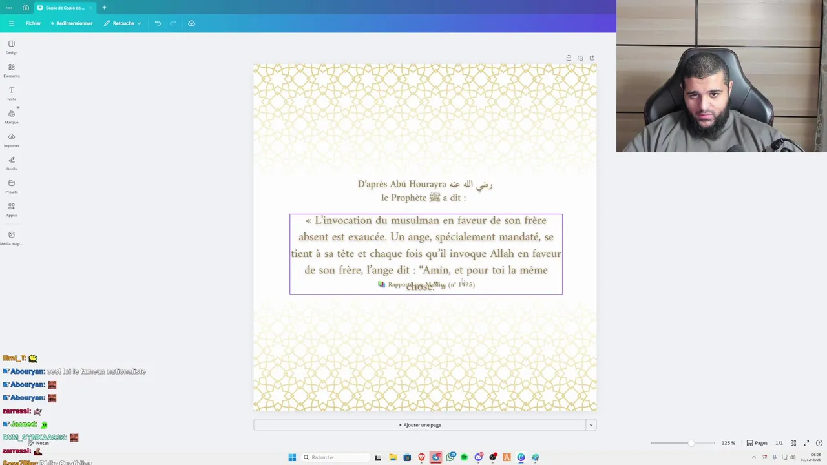
Task: Expand the add-page options chevron
Action: click(591, 425)
